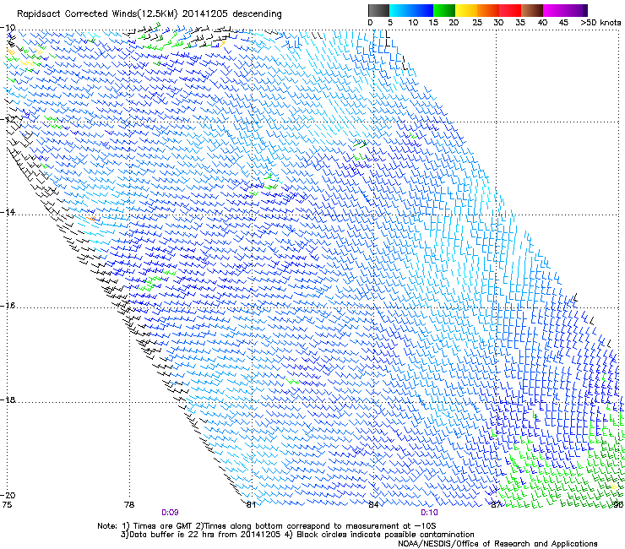Click the latitude label '-18'
This screenshot has height=549, width=625.
(8, 400)
